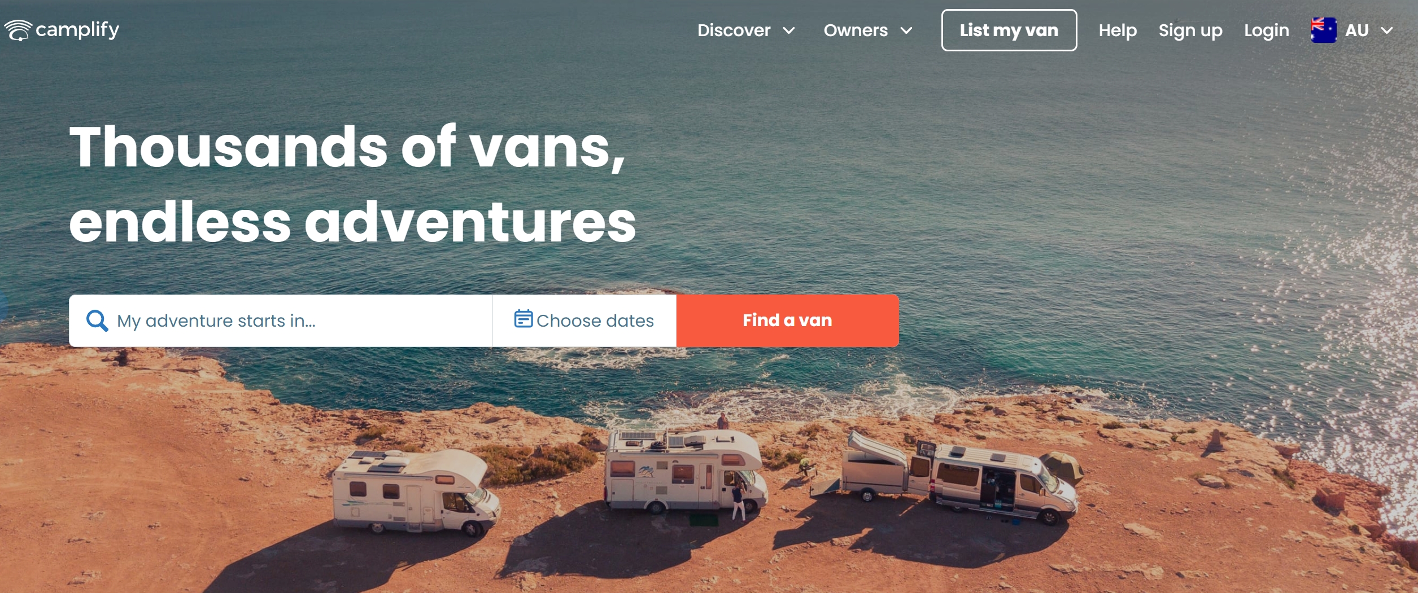The image size is (1418, 593).
Task: Click the My adventure starts in field
Action: (281, 320)
